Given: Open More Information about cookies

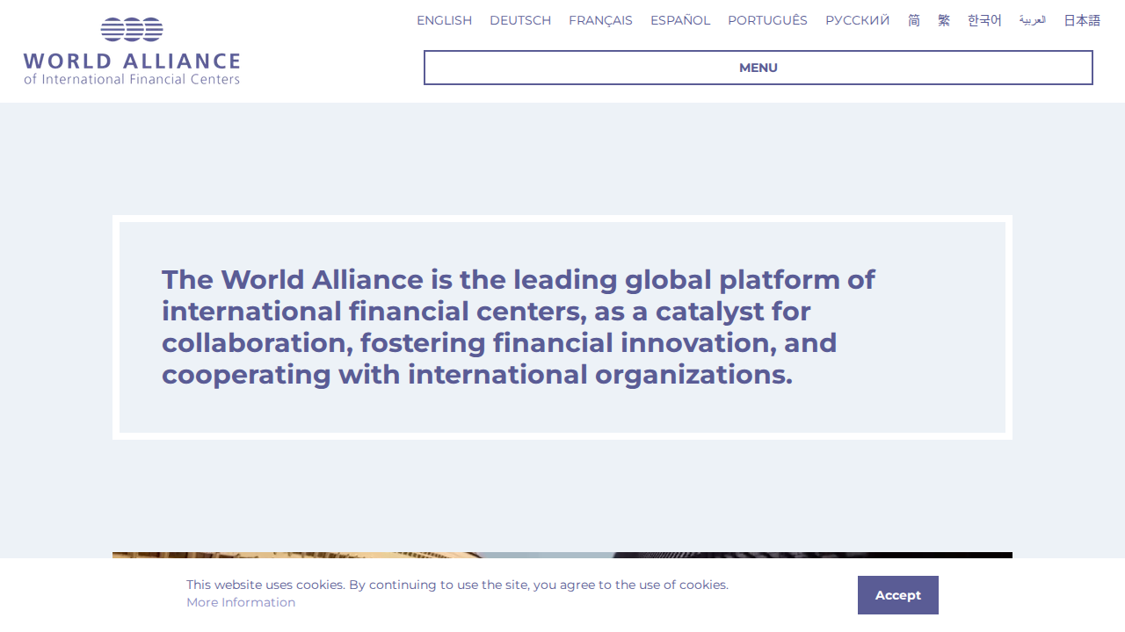Looking at the screenshot, I should click(x=241, y=602).
